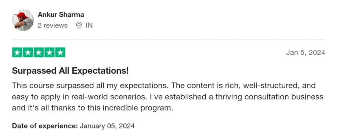
Task: Open the "Surpassed All Expectations!" review title
Action: tap(70, 71)
